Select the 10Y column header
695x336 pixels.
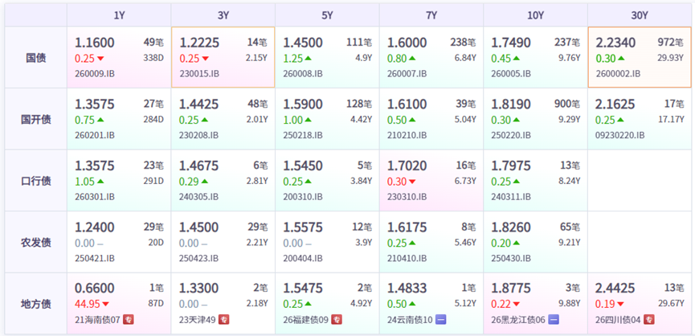click(x=536, y=15)
